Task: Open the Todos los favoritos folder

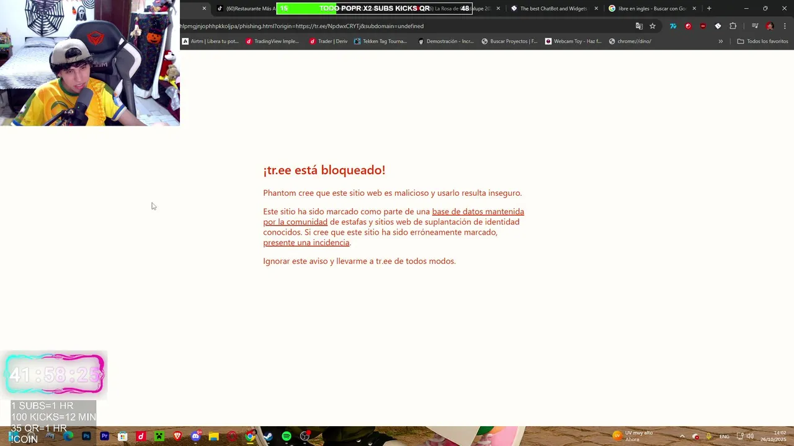Action: tap(762, 42)
